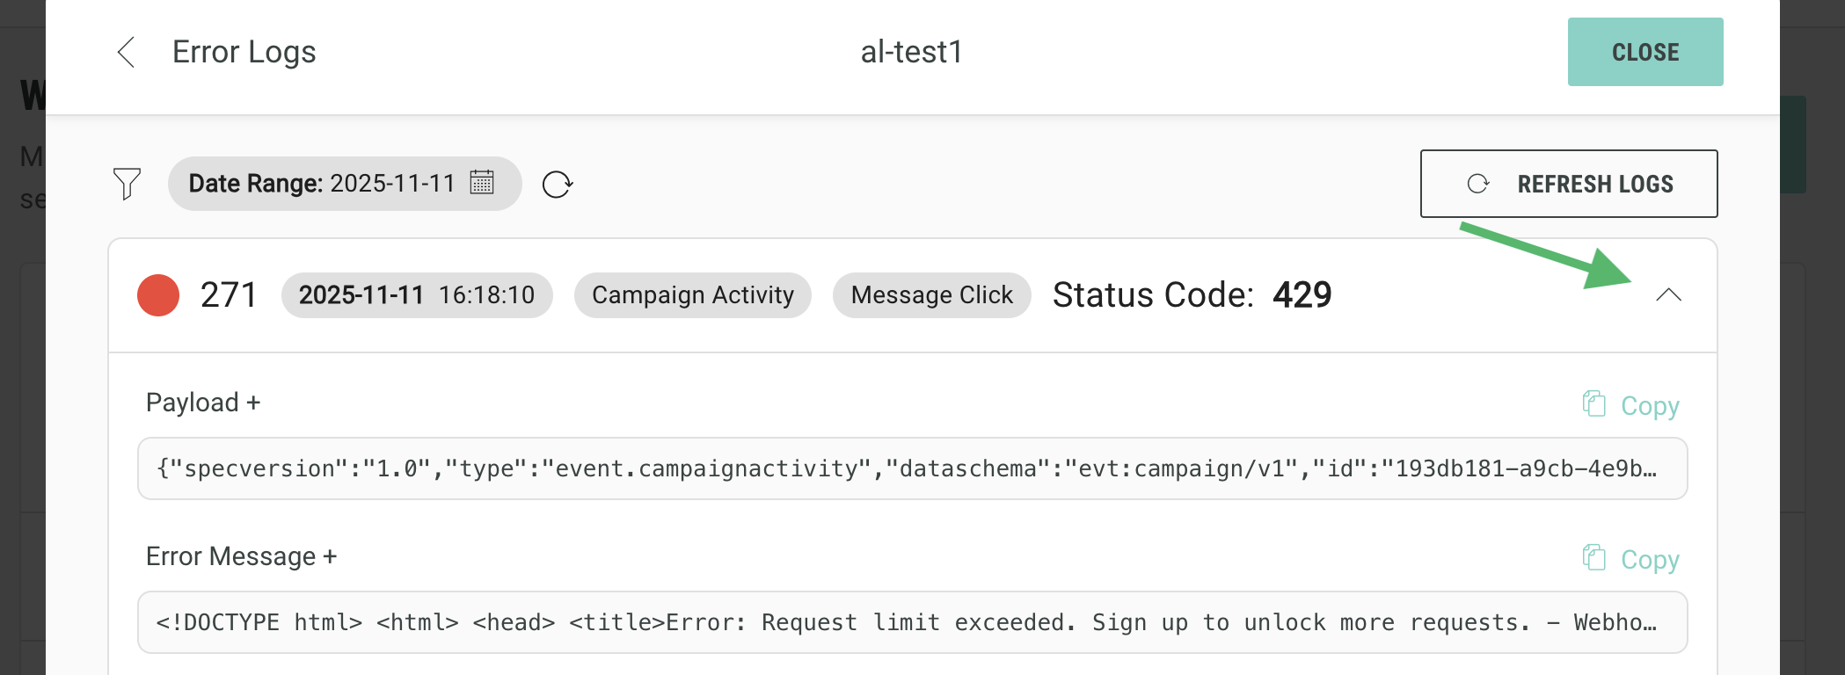Click the error message HTML text field
The image size is (1845, 675).
[912, 622]
